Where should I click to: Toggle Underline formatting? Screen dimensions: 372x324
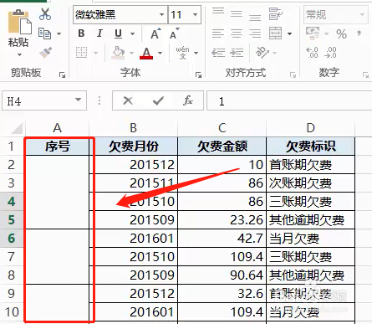pyautogui.click(x=118, y=33)
